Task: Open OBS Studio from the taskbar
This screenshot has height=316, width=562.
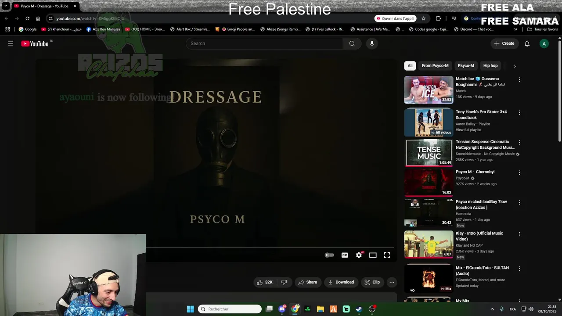Action: [x=372, y=309]
